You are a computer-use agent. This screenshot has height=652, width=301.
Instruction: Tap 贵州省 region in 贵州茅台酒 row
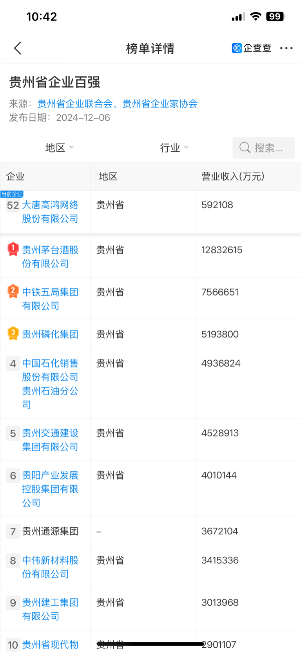110,250
